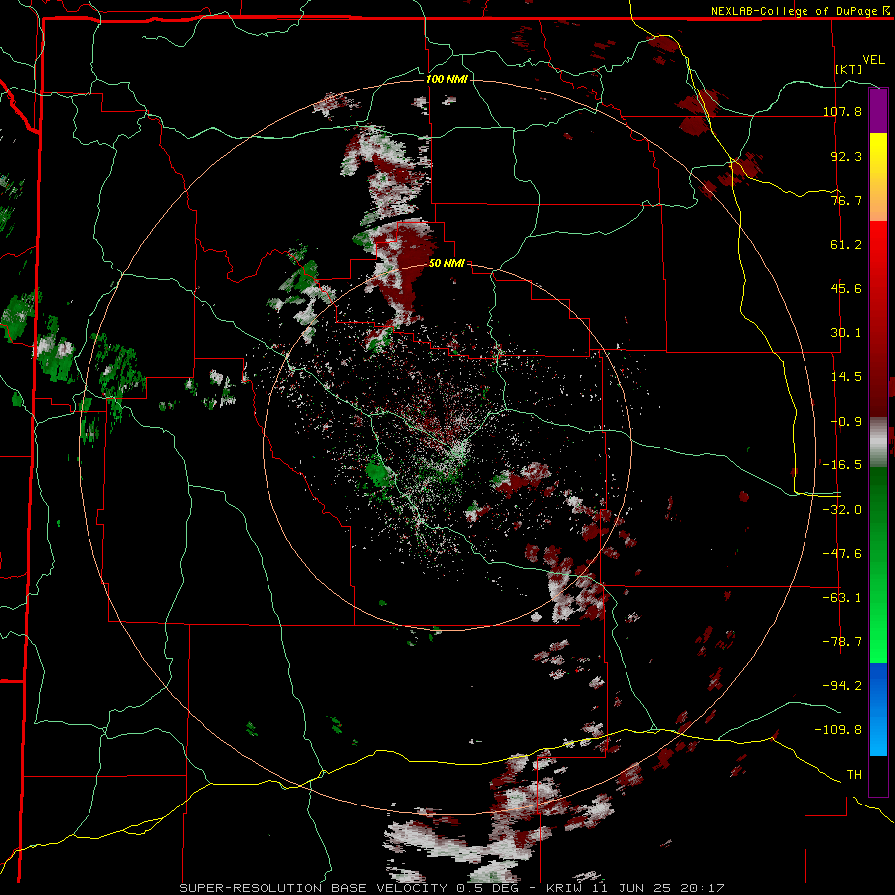Click the -109.8 value on the velocity scale
This screenshot has width=895, height=895.
point(839,730)
